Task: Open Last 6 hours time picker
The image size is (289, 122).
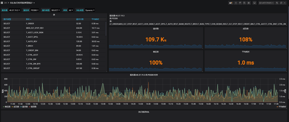Action: (x=266, y=3)
